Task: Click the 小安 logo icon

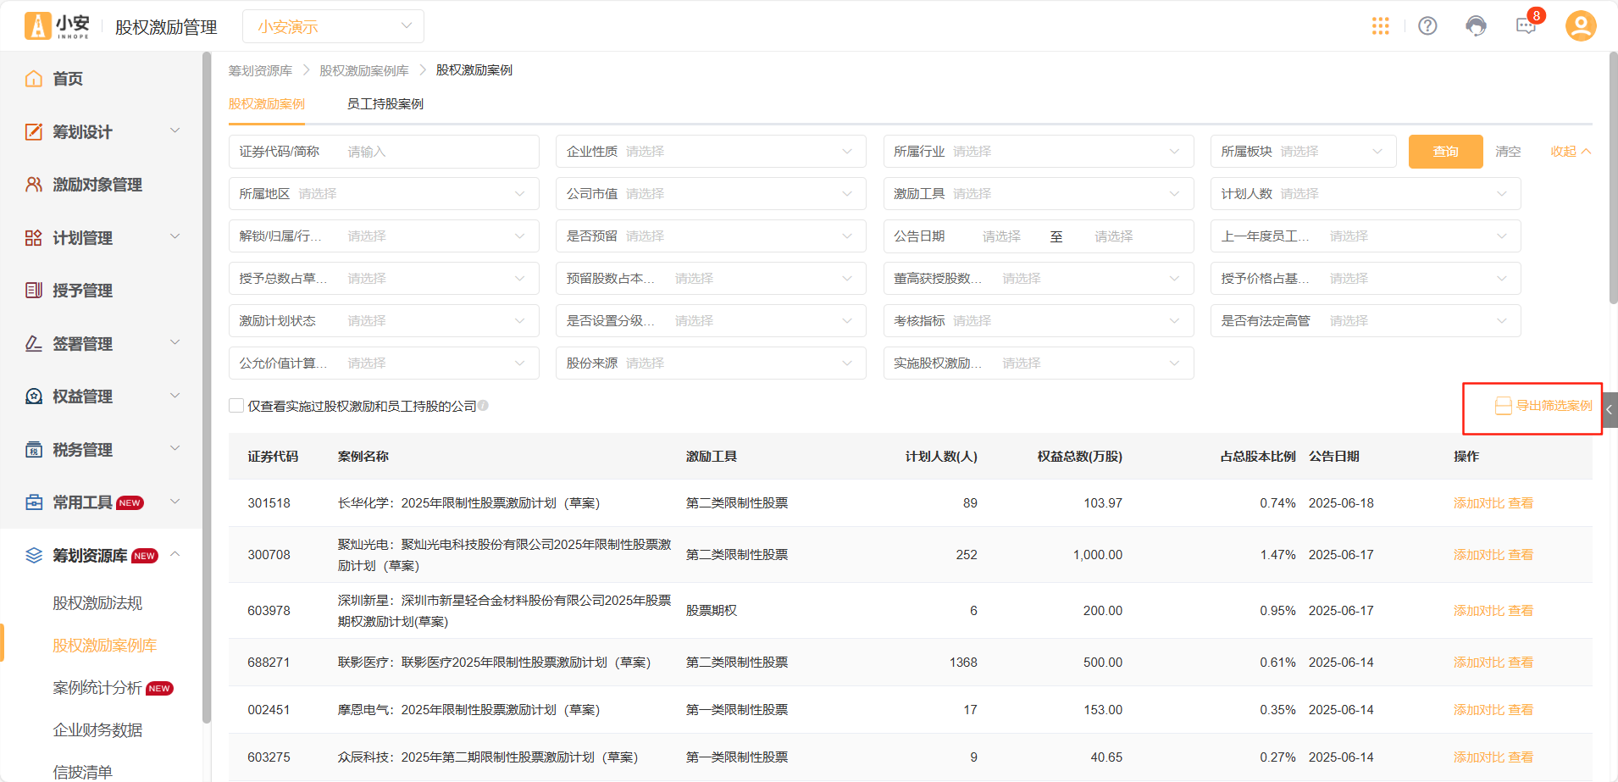Action: [37, 26]
